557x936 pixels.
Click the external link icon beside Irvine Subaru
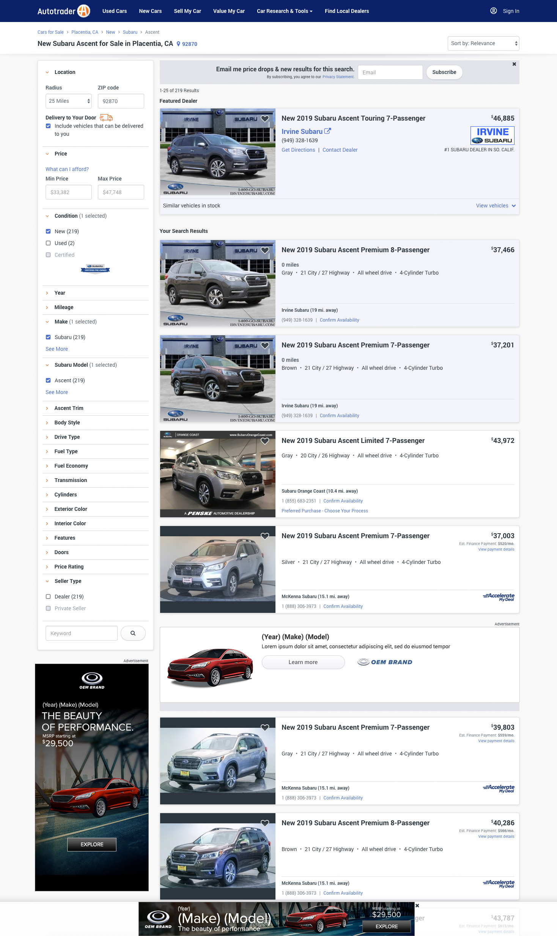(x=327, y=131)
